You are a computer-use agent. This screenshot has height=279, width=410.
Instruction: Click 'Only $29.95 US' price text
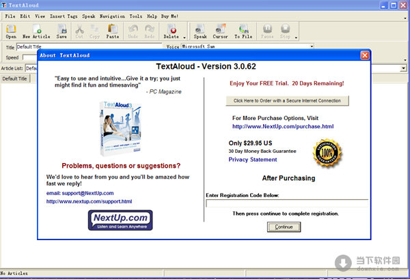pyautogui.click(x=250, y=143)
